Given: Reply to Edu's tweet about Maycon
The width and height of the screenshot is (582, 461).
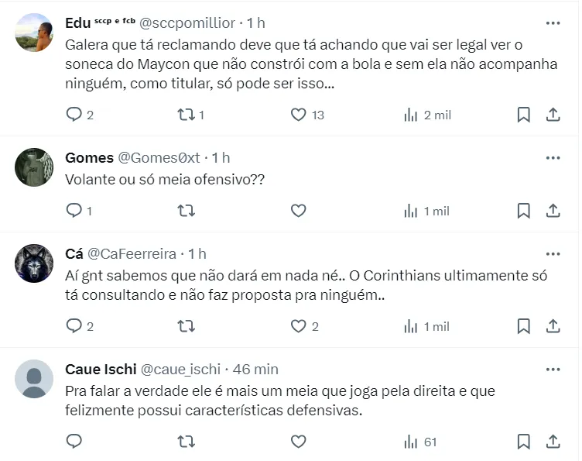Looking at the screenshot, I should tap(74, 115).
